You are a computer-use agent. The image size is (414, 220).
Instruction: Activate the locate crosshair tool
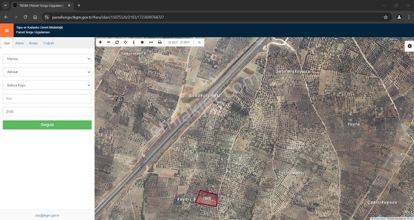[x=125, y=42]
